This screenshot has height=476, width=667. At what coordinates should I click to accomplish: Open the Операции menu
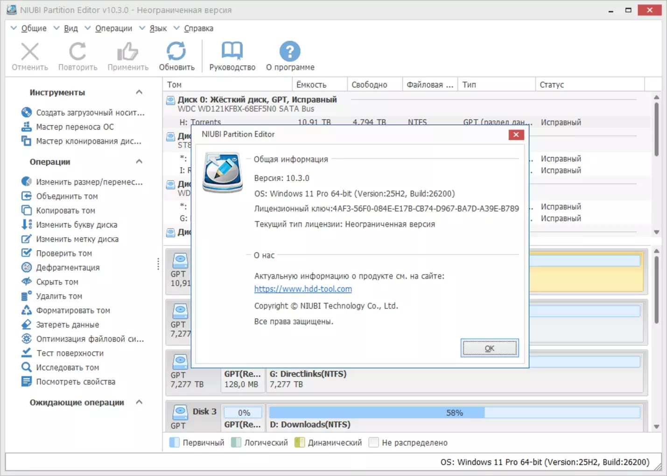click(113, 28)
